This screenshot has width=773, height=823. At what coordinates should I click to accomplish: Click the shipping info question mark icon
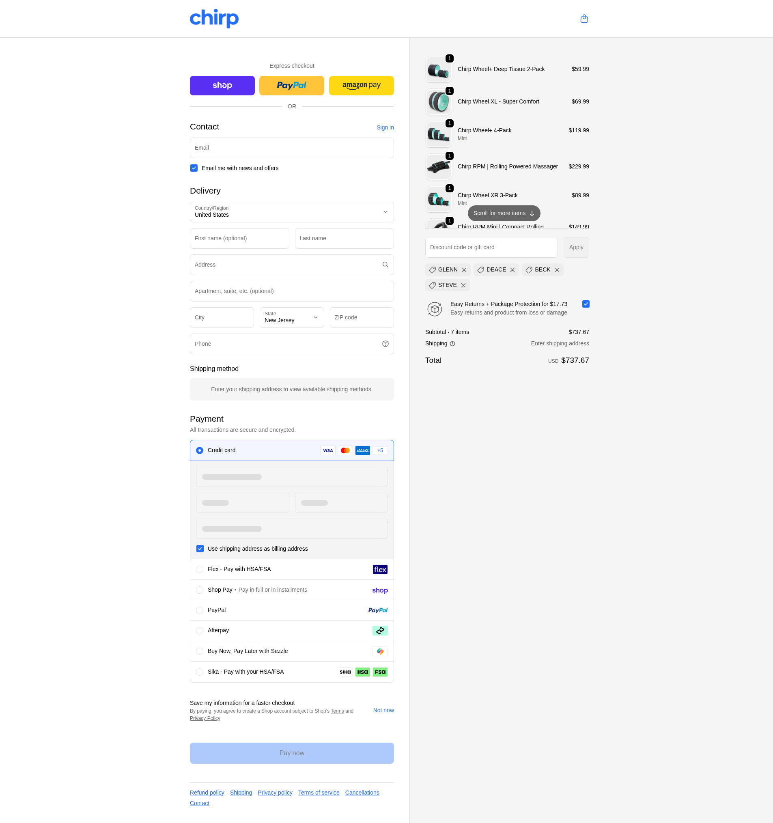pos(452,344)
